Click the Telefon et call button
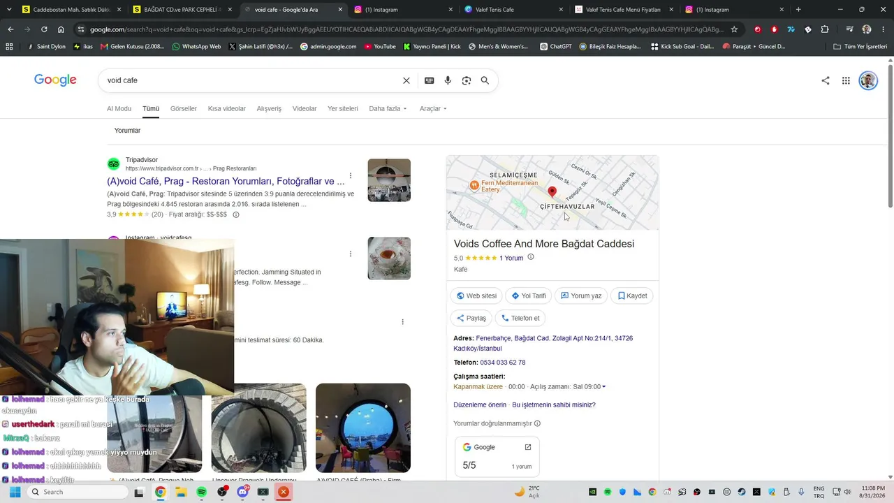894x503 pixels. 520,319
